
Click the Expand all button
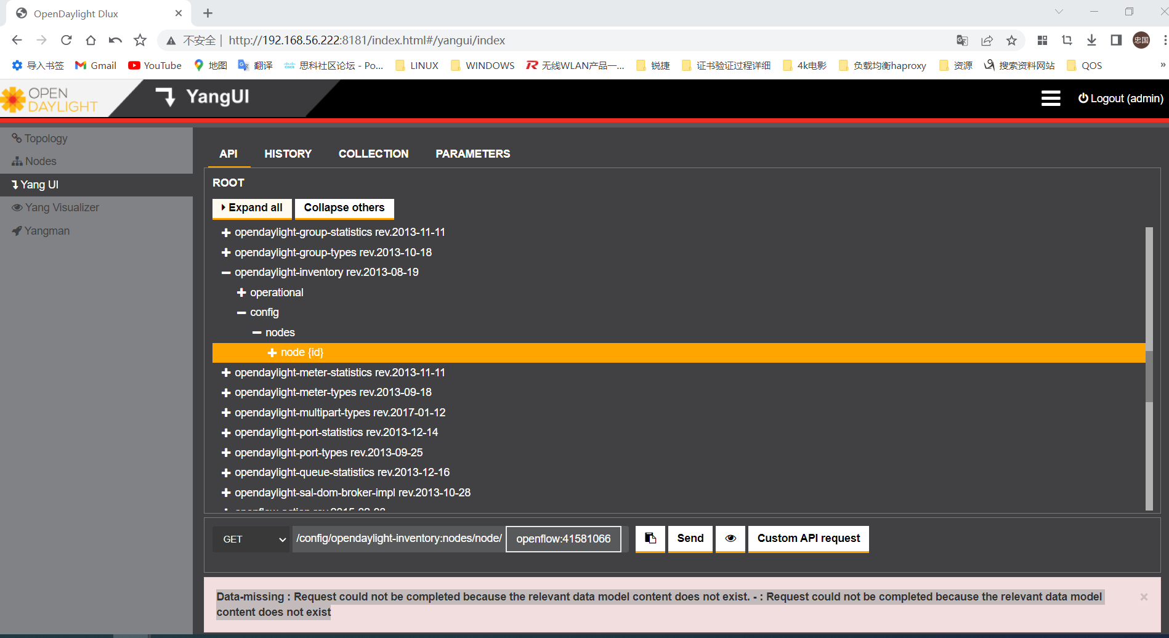tap(252, 208)
